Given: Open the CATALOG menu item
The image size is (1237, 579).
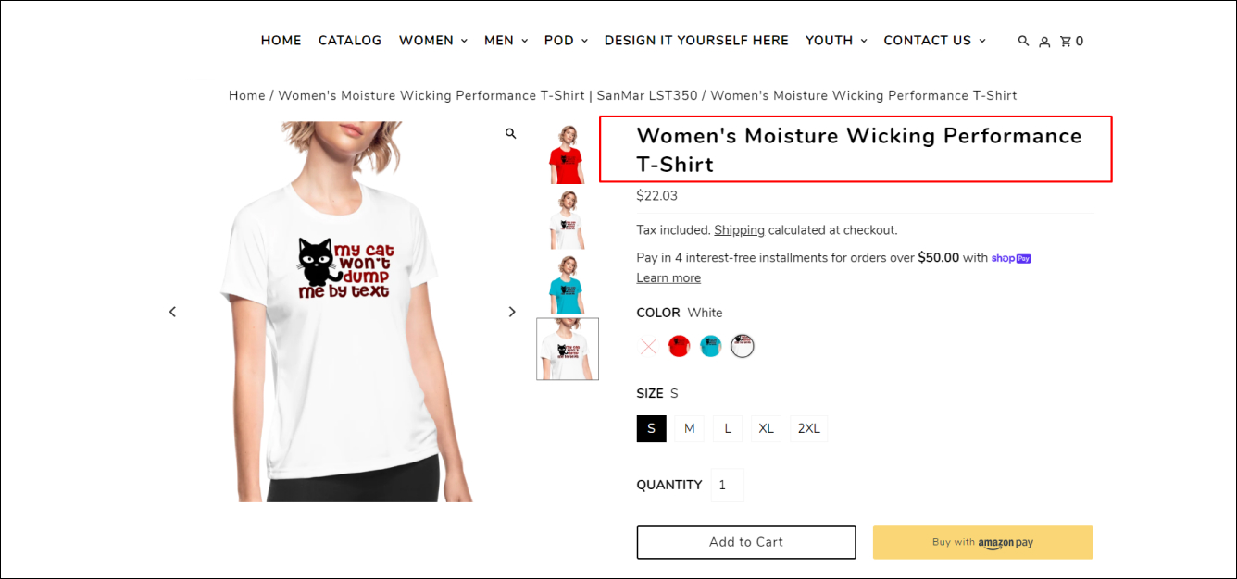Looking at the screenshot, I should tap(350, 41).
